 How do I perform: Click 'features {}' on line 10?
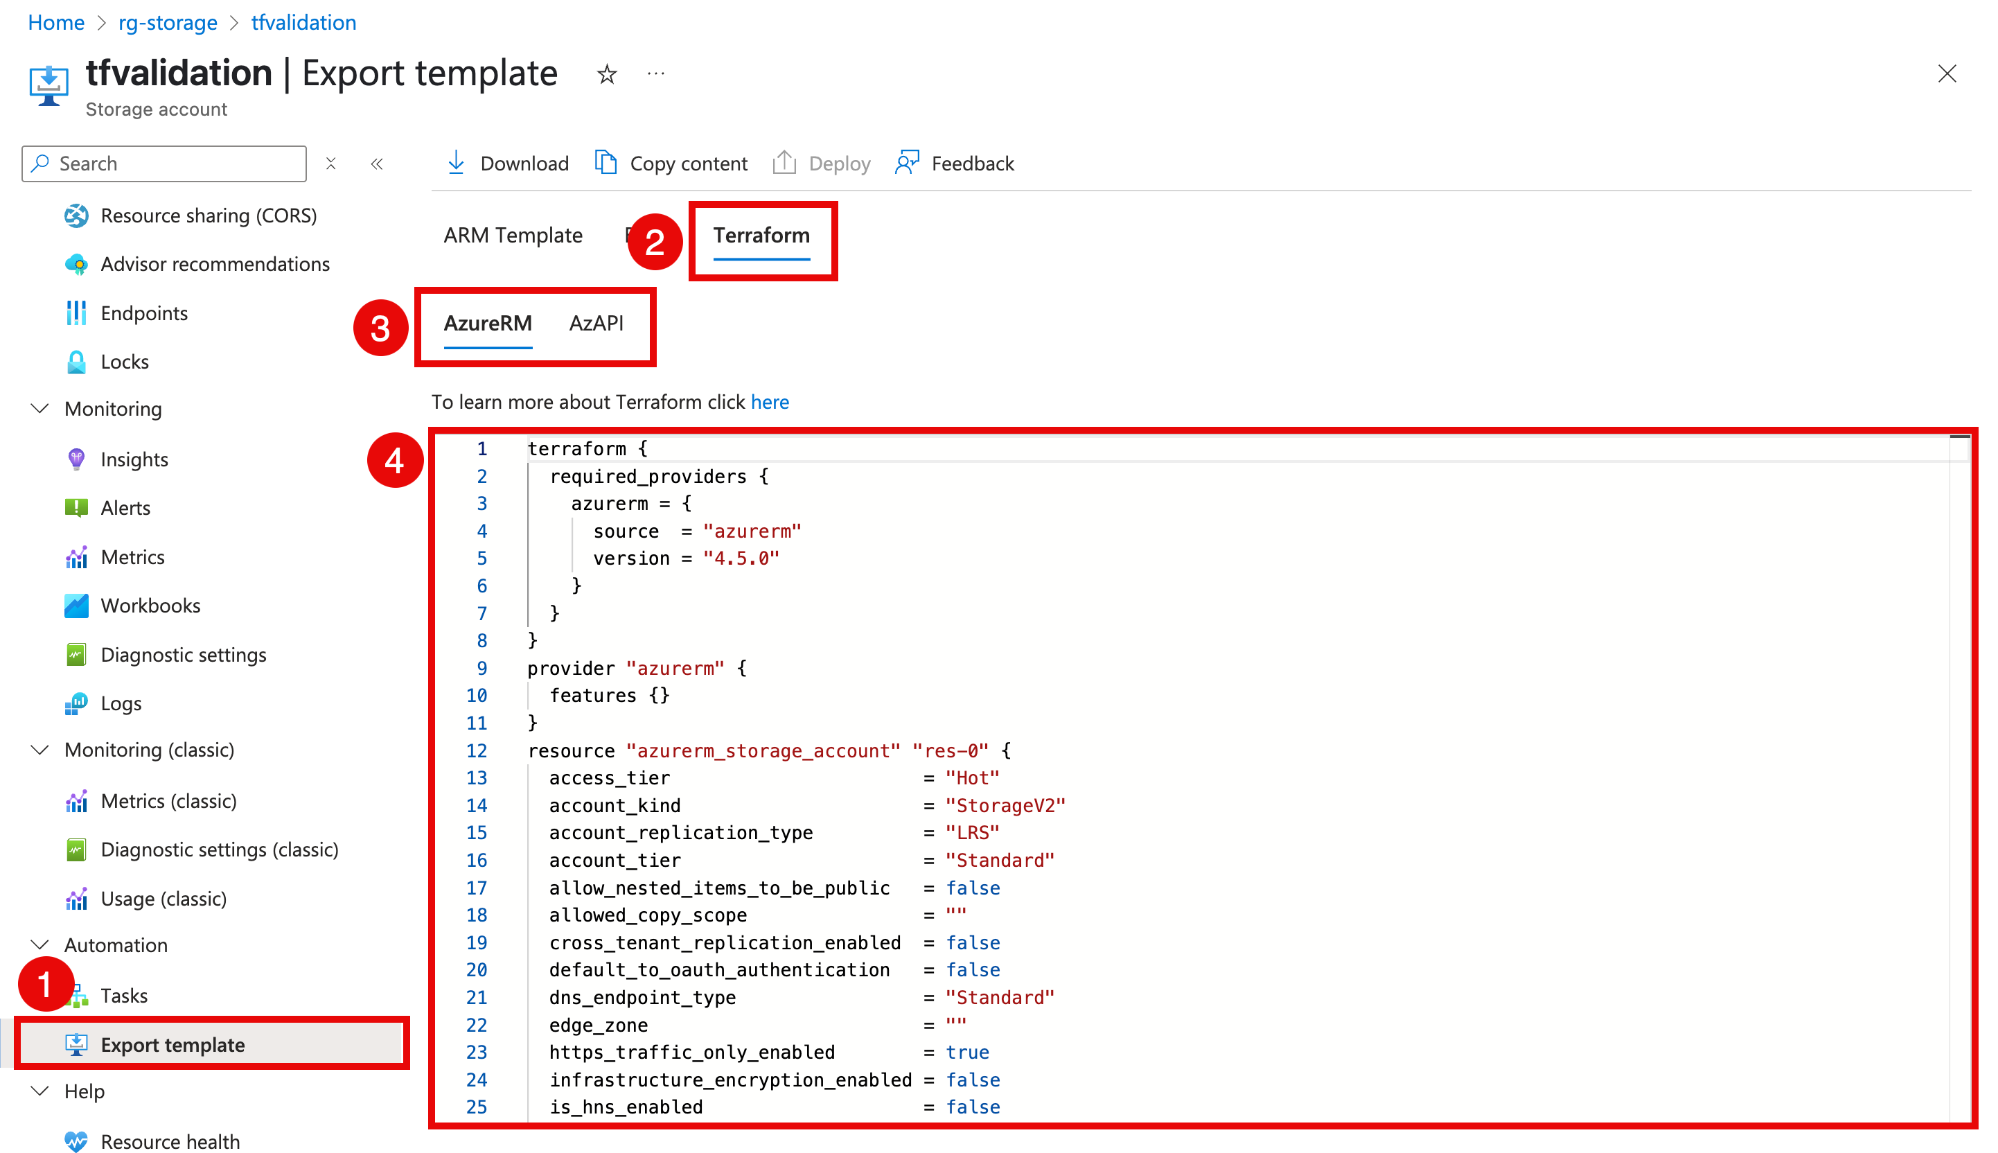pyautogui.click(x=610, y=695)
